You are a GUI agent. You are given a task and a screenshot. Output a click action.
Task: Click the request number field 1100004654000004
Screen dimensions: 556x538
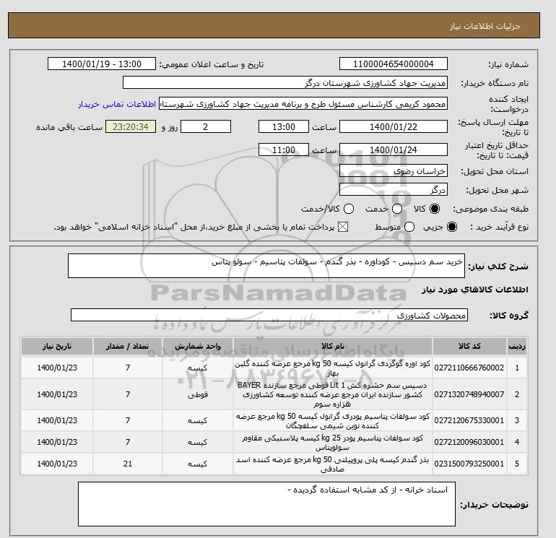click(394, 64)
